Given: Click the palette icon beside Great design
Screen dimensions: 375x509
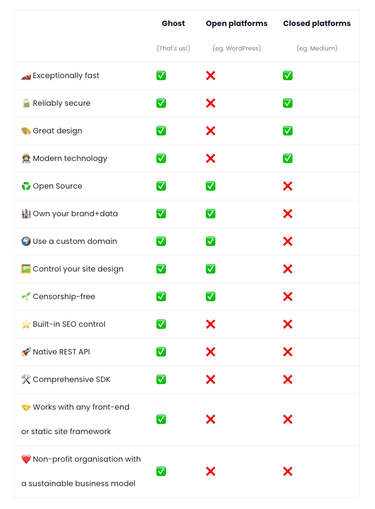Looking at the screenshot, I should [26, 131].
